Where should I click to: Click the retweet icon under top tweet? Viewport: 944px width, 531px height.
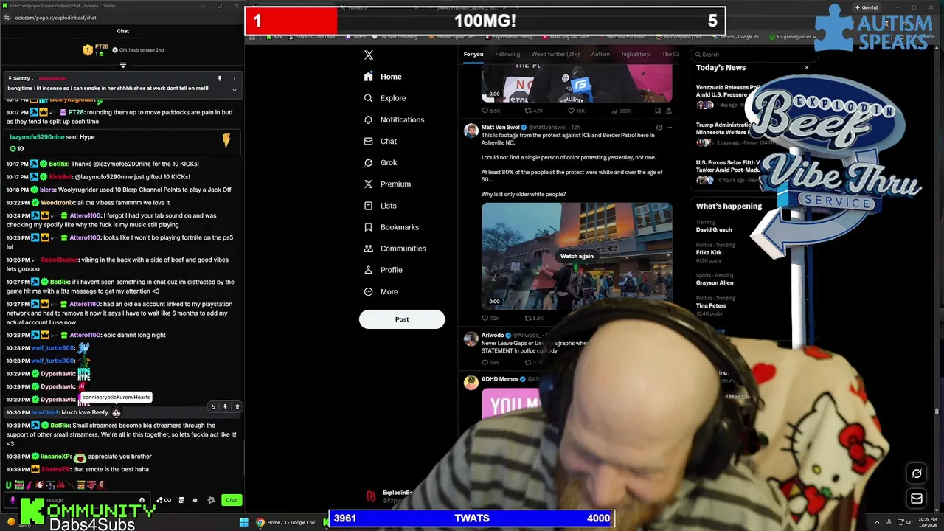[528, 111]
